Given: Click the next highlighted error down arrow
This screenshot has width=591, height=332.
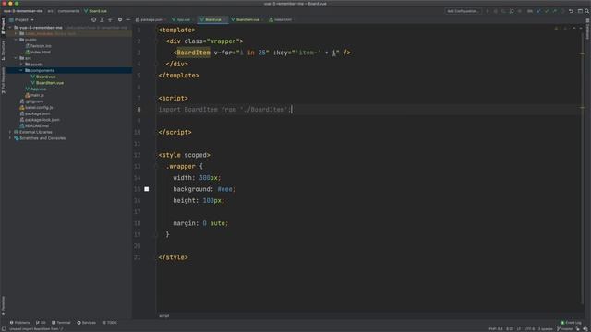Looking at the screenshot, I should point(581,29).
